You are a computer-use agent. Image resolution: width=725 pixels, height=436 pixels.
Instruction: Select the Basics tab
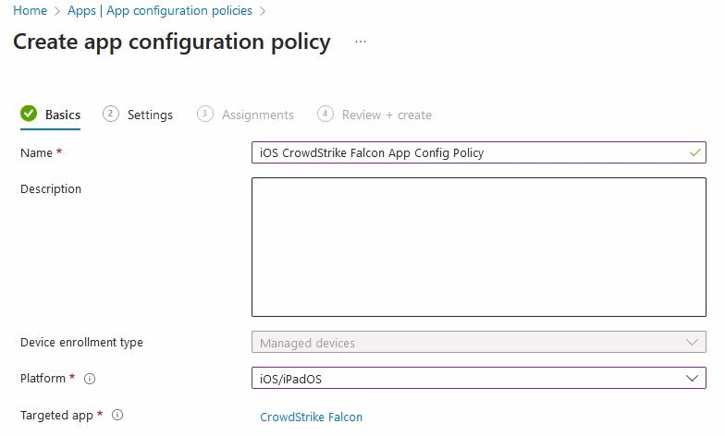click(x=63, y=115)
